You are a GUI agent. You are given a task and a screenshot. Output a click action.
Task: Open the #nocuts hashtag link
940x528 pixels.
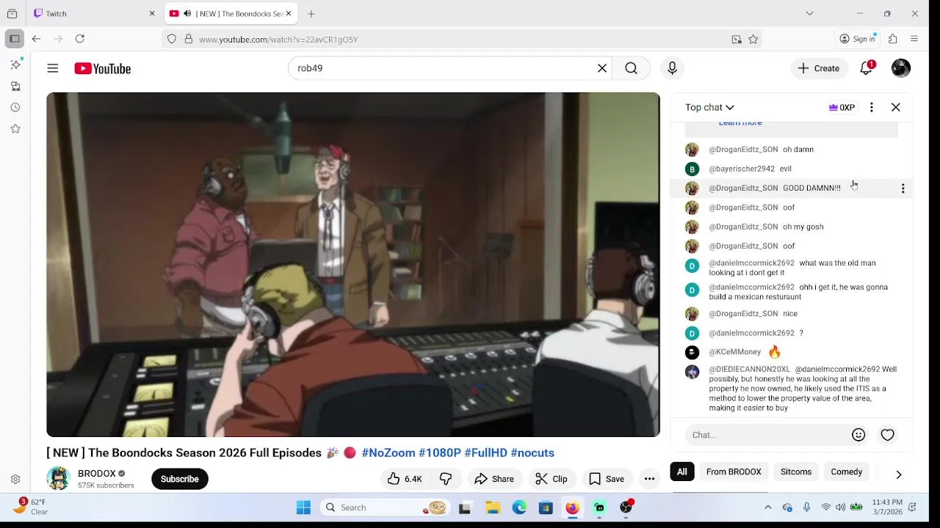click(x=532, y=453)
